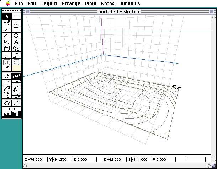Choose the Rectangle tool
Viewport: 217px width, 169px height.
16,29
